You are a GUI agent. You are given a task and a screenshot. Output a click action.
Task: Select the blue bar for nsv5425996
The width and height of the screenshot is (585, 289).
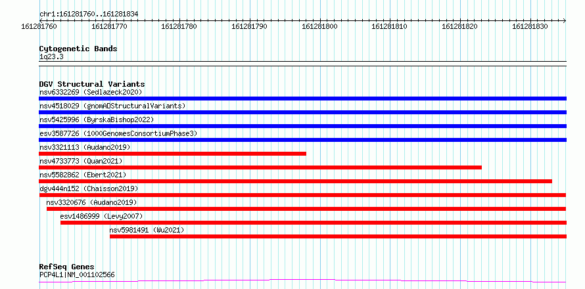click(x=302, y=126)
